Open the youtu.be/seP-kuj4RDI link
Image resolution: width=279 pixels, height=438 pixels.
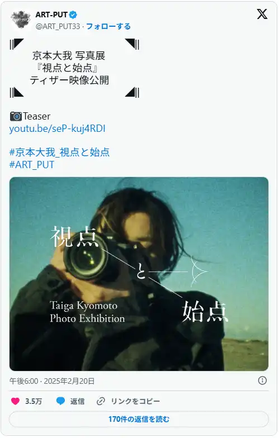click(57, 128)
